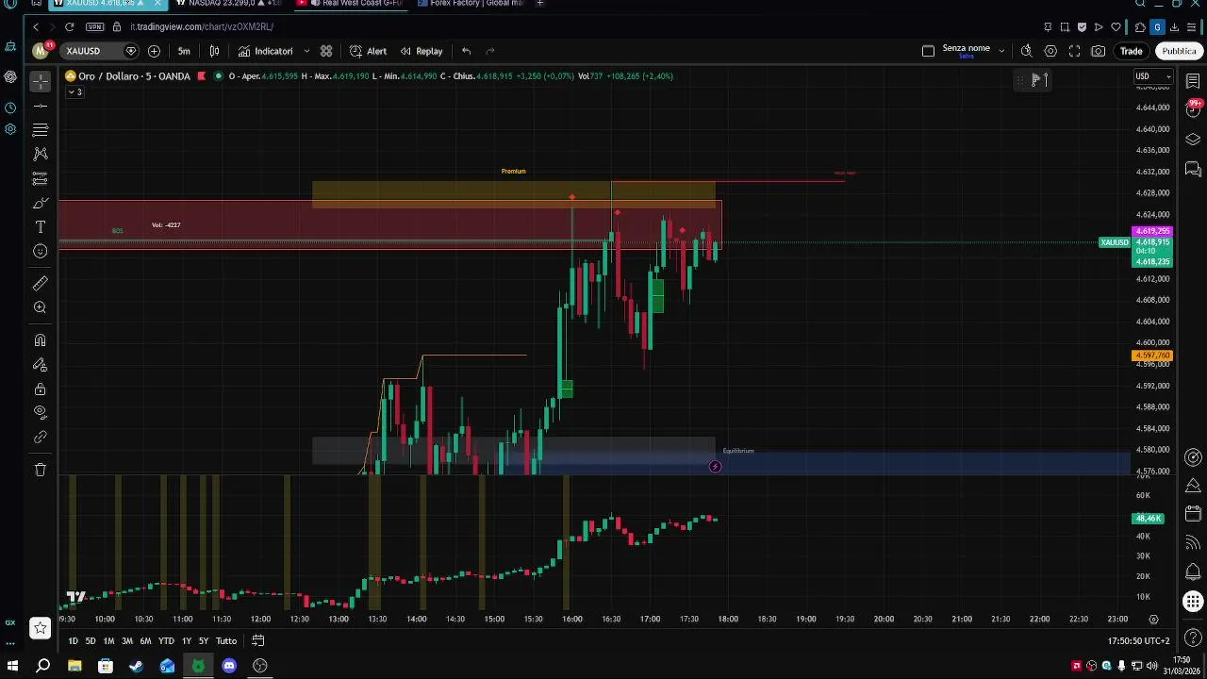
Task: Open the 5m timeframe dropdown
Action: (184, 51)
